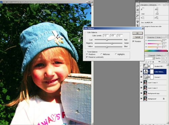Click the third Color Levels input field
Screen dimensions: 169x125
click(120, 35)
